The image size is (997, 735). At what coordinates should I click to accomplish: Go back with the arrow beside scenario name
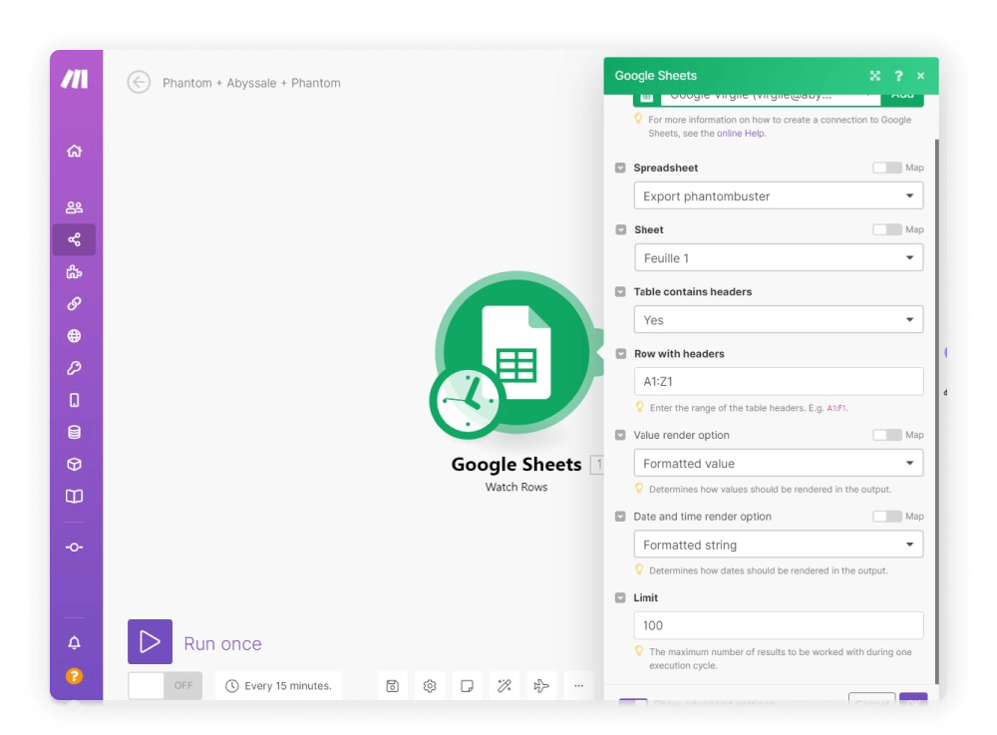click(139, 82)
